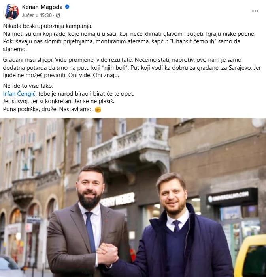Click the globe public-privacy icon

point(58,15)
